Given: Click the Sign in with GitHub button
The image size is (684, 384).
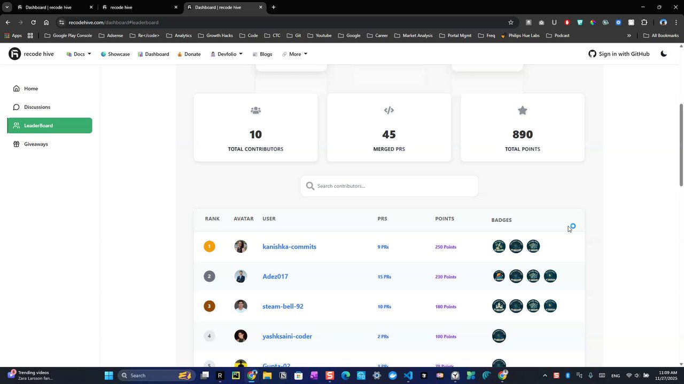Looking at the screenshot, I should point(619,54).
